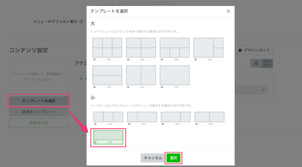
Task: Confirm with the green 選択 button
Action: (x=173, y=158)
